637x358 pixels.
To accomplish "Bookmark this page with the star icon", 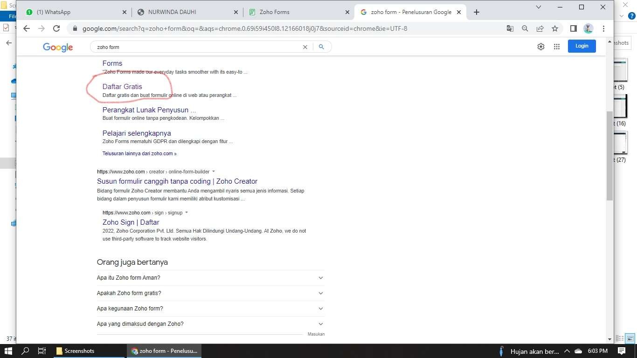I will [x=555, y=28].
